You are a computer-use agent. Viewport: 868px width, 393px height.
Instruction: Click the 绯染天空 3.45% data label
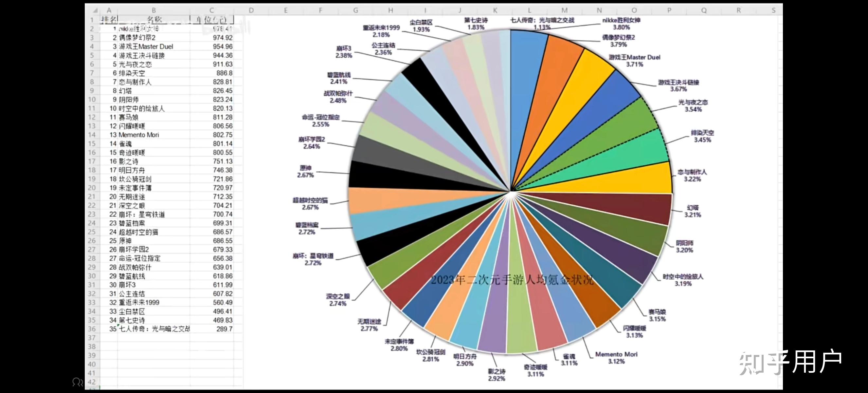coord(702,136)
